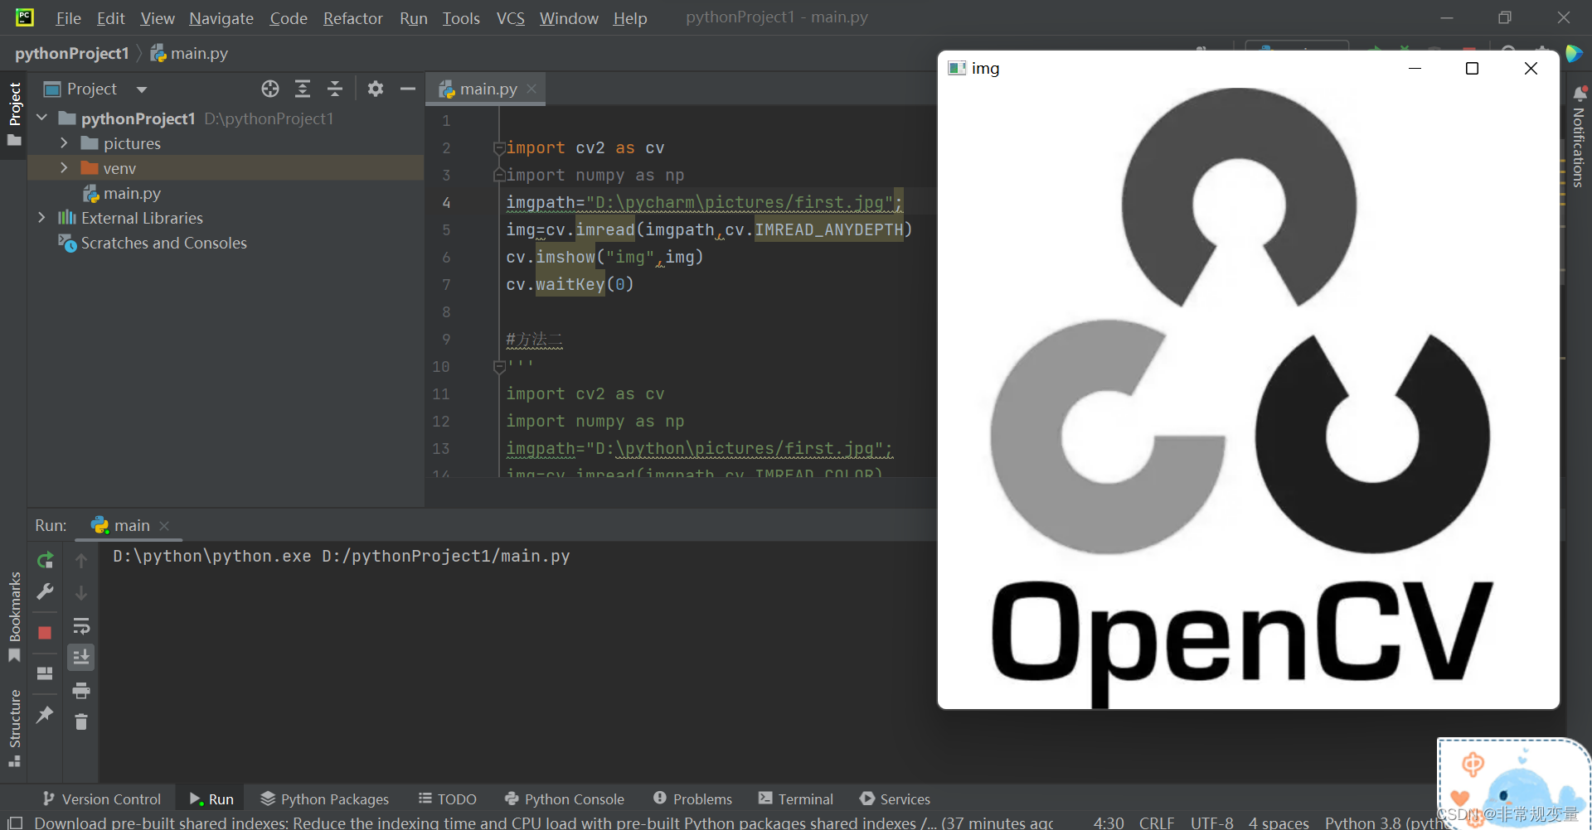The height and width of the screenshot is (830, 1592).
Task: Click the locate-in-project target icon
Action: 270,89
